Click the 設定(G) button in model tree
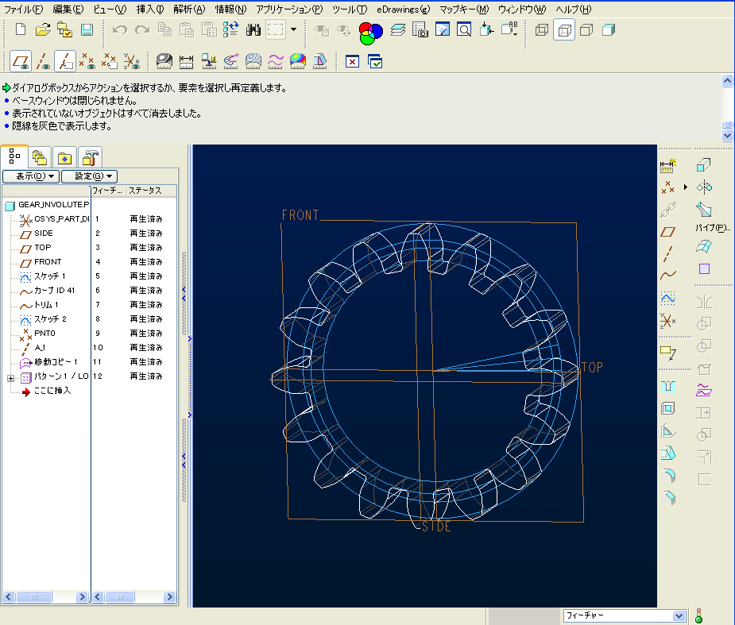The width and height of the screenshot is (735, 625). (x=89, y=176)
